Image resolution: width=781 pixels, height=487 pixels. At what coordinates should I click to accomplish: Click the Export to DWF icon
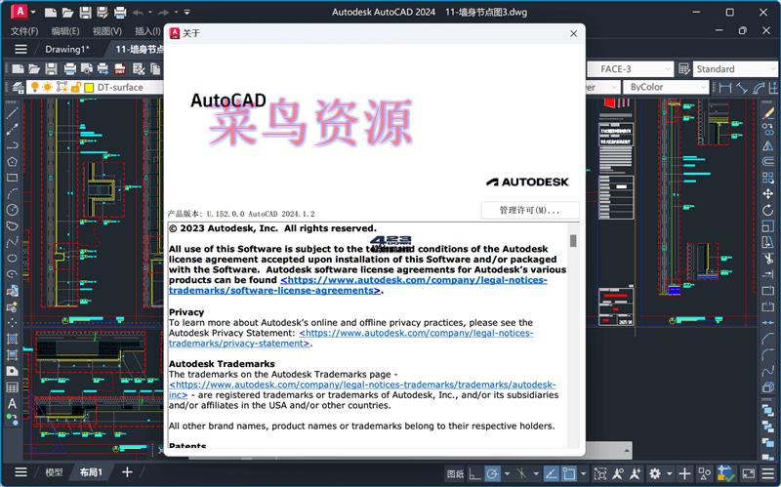point(120,68)
